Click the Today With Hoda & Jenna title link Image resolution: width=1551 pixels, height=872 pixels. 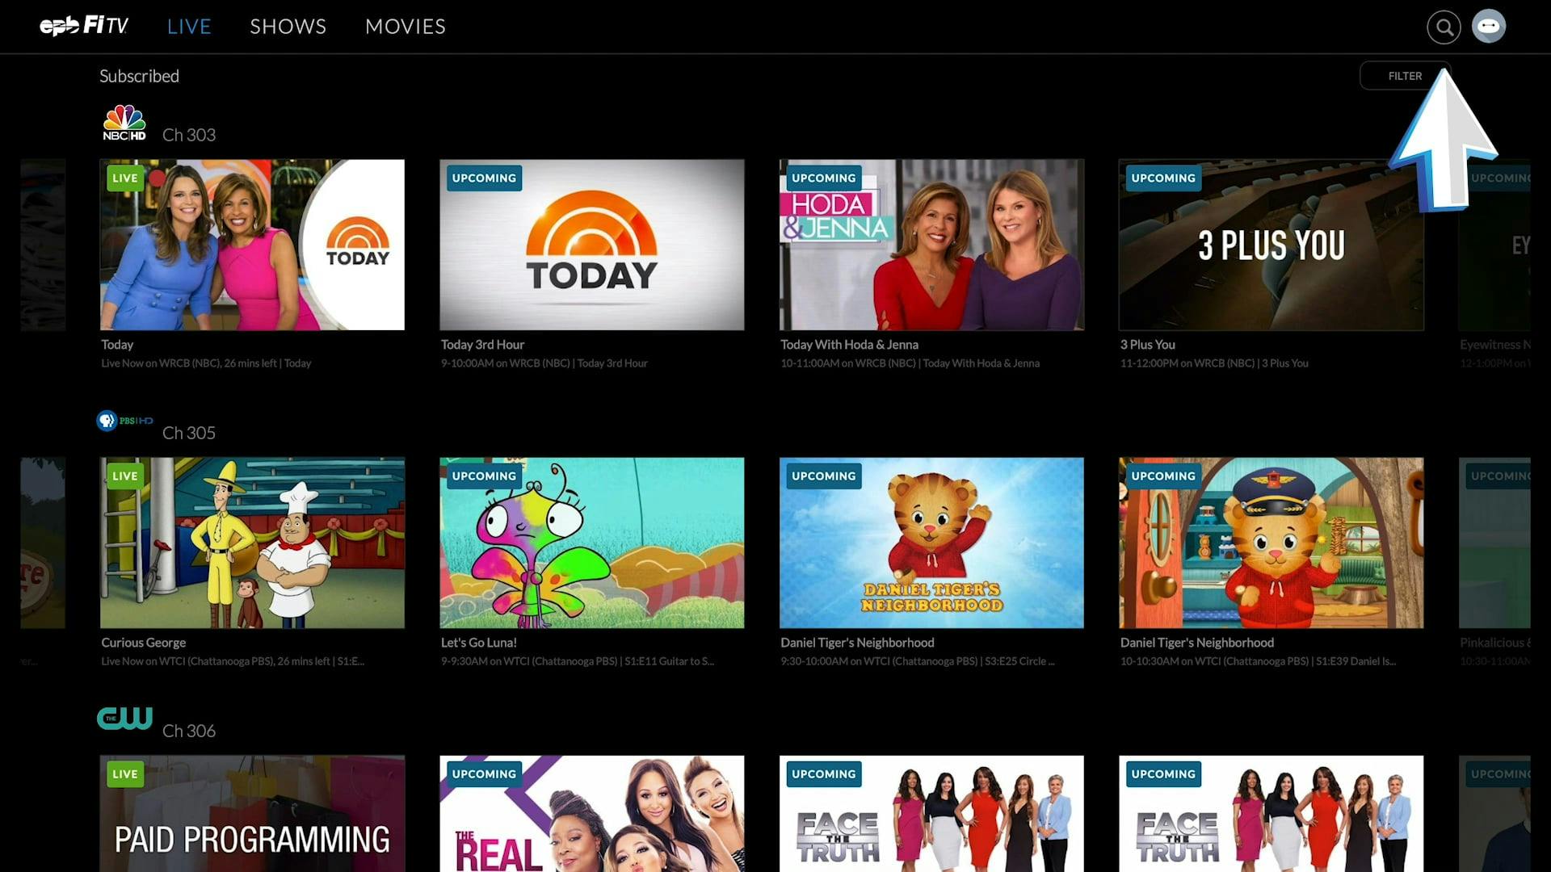pyautogui.click(x=849, y=345)
